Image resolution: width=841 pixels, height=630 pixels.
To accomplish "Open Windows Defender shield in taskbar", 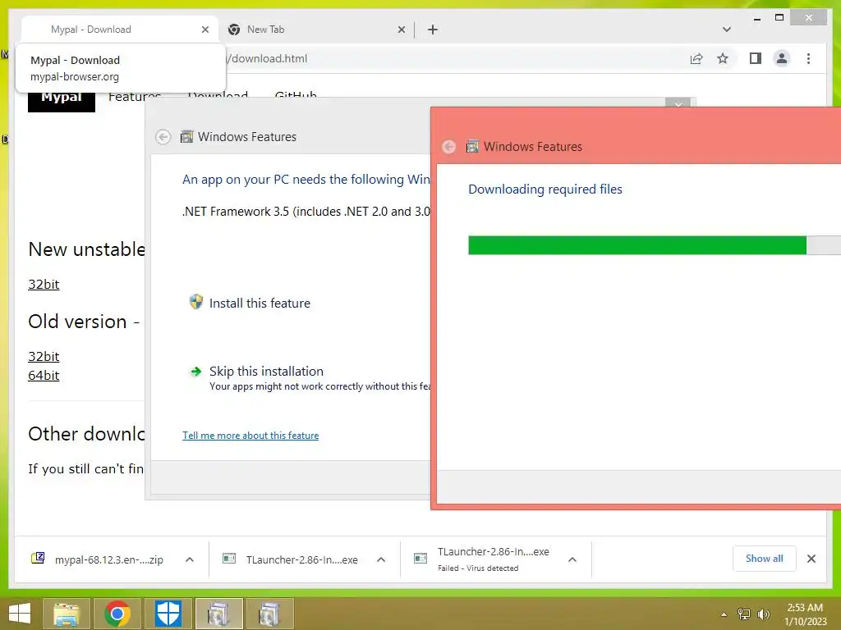I will tap(168, 614).
